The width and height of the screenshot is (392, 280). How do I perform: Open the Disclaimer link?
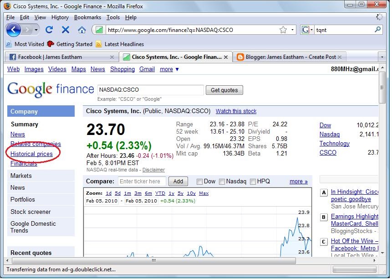pos(153,170)
